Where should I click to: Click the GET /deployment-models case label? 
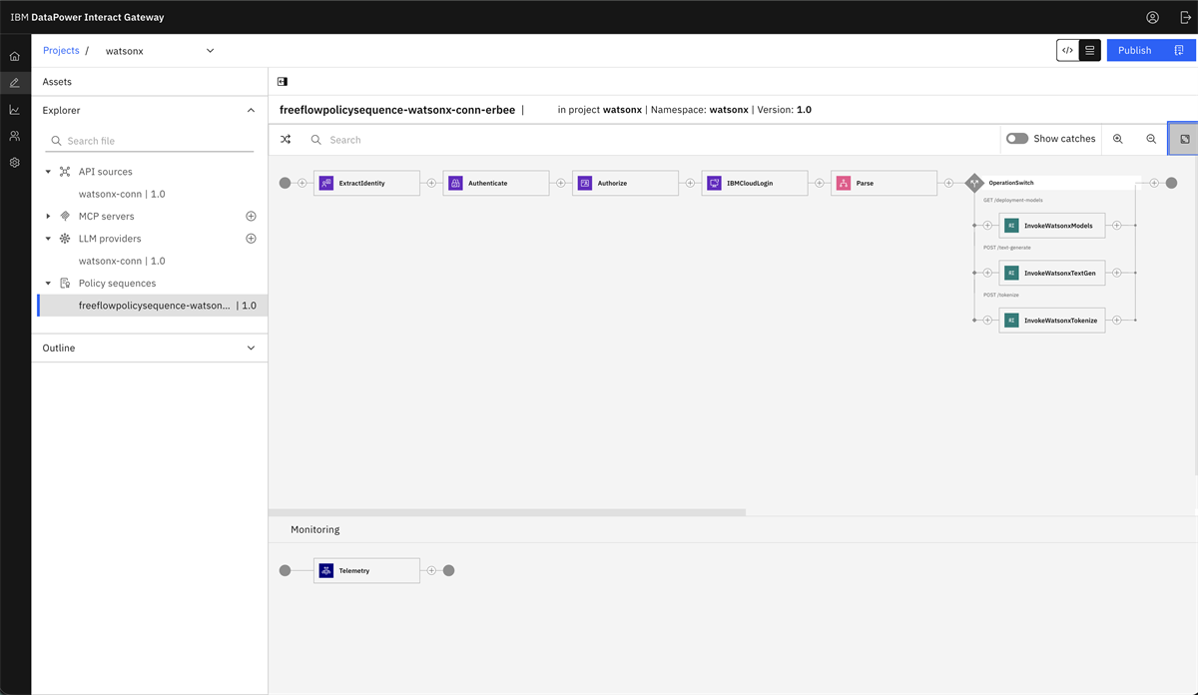(x=1013, y=200)
